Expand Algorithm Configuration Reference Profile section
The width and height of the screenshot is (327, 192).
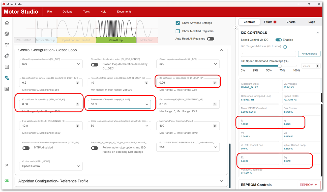point(221,181)
